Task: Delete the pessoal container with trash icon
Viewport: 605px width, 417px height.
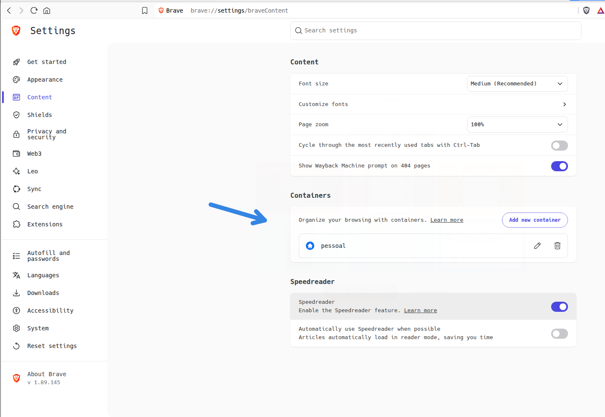Action: [557, 246]
